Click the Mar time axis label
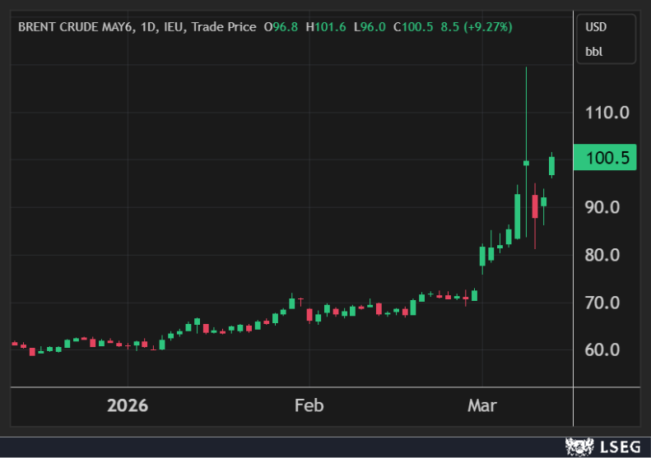 click(x=482, y=405)
